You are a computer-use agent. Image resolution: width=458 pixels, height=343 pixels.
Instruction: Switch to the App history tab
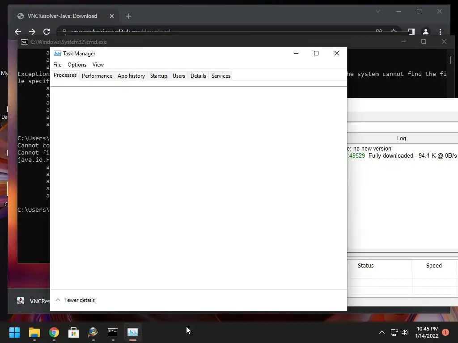(131, 76)
